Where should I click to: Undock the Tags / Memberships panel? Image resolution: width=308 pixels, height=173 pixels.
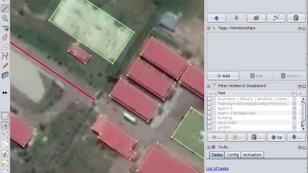click(299, 28)
